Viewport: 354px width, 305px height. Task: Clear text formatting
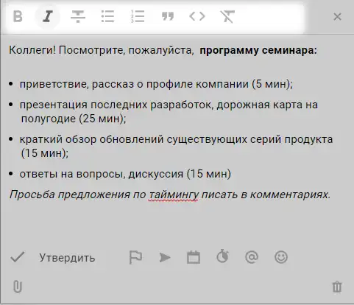pos(227,17)
